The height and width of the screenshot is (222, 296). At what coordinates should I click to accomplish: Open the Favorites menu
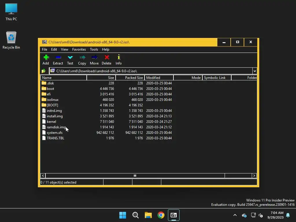click(79, 49)
